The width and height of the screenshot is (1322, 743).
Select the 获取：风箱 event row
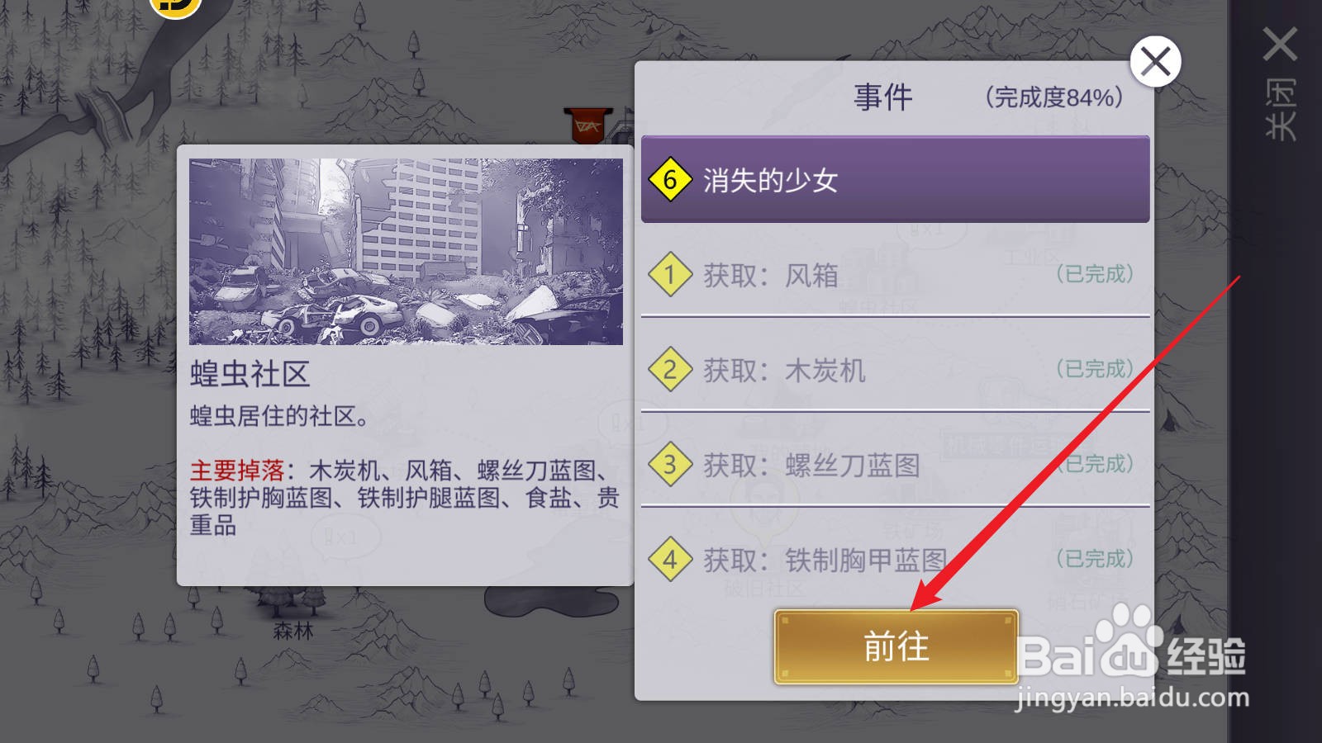(895, 274)
